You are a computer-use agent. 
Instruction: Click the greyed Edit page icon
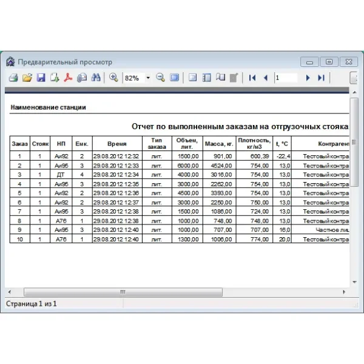point(234,78)
